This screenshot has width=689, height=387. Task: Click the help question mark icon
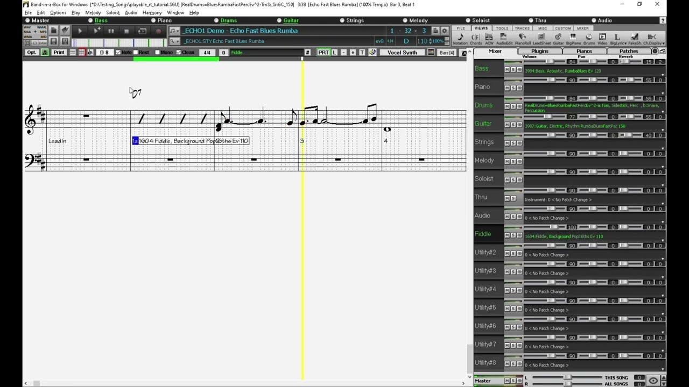pos(663,20)
